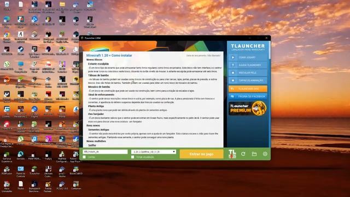Select the Recycle Bin desktop icon
The width and height of the screenshot is (350, 197).
point(7,6)
